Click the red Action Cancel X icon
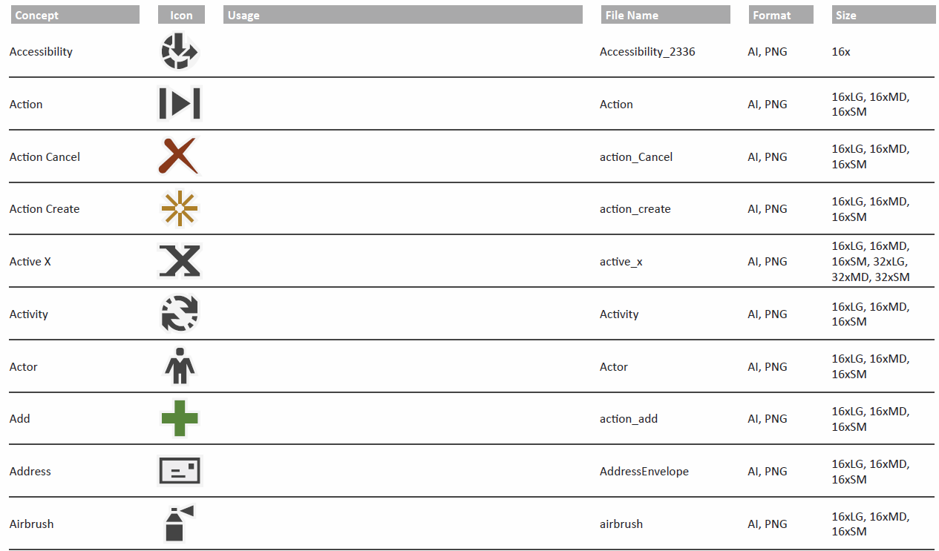 179,156
